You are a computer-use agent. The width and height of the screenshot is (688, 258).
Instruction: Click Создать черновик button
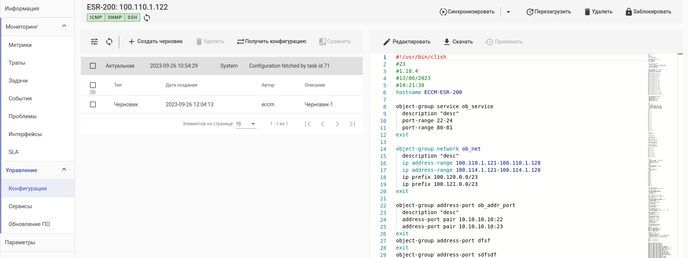[155, 42]
